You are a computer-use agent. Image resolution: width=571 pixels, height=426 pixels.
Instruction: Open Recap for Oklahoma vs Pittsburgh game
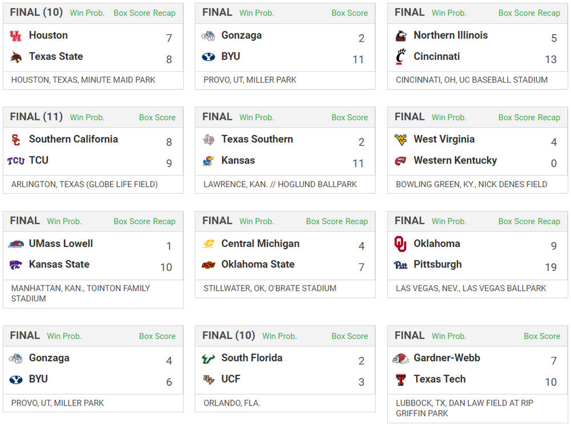[x=549, y=221]
